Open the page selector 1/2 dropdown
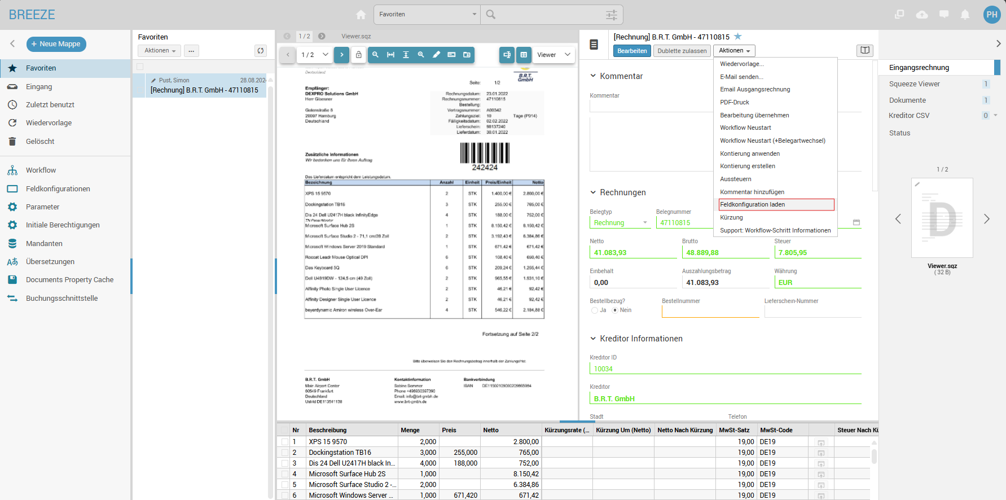This screenshot has width=1006, height=500. (315, 55)
